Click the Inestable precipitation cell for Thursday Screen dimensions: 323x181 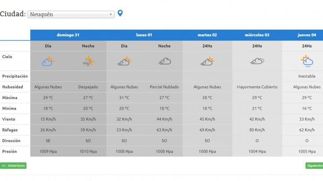pyautogui.click(x=307, y=76)
